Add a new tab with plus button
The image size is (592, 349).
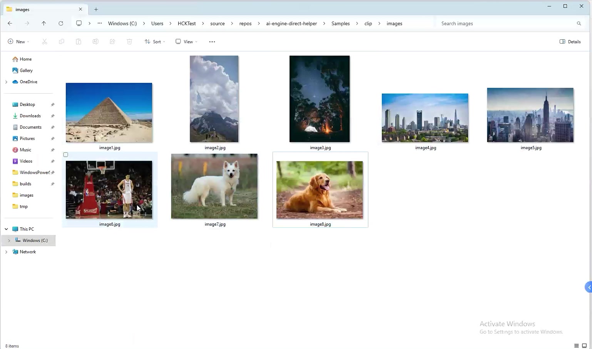pos(96,9)
